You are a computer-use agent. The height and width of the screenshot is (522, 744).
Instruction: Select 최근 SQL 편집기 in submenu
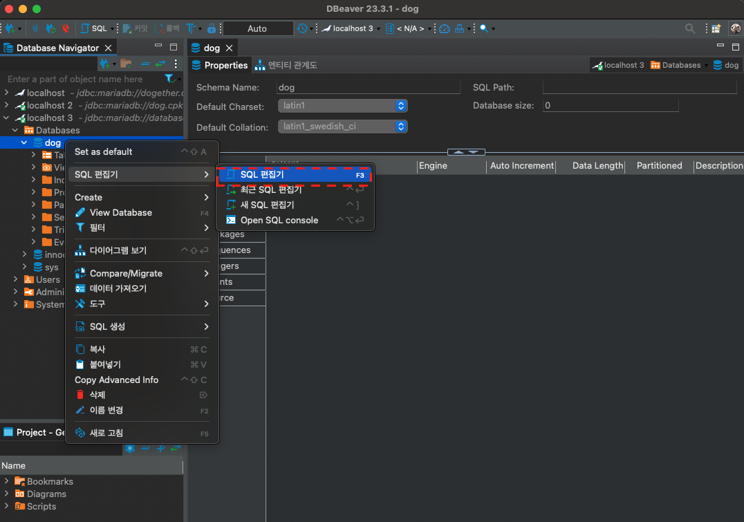(x=296, y=190)
